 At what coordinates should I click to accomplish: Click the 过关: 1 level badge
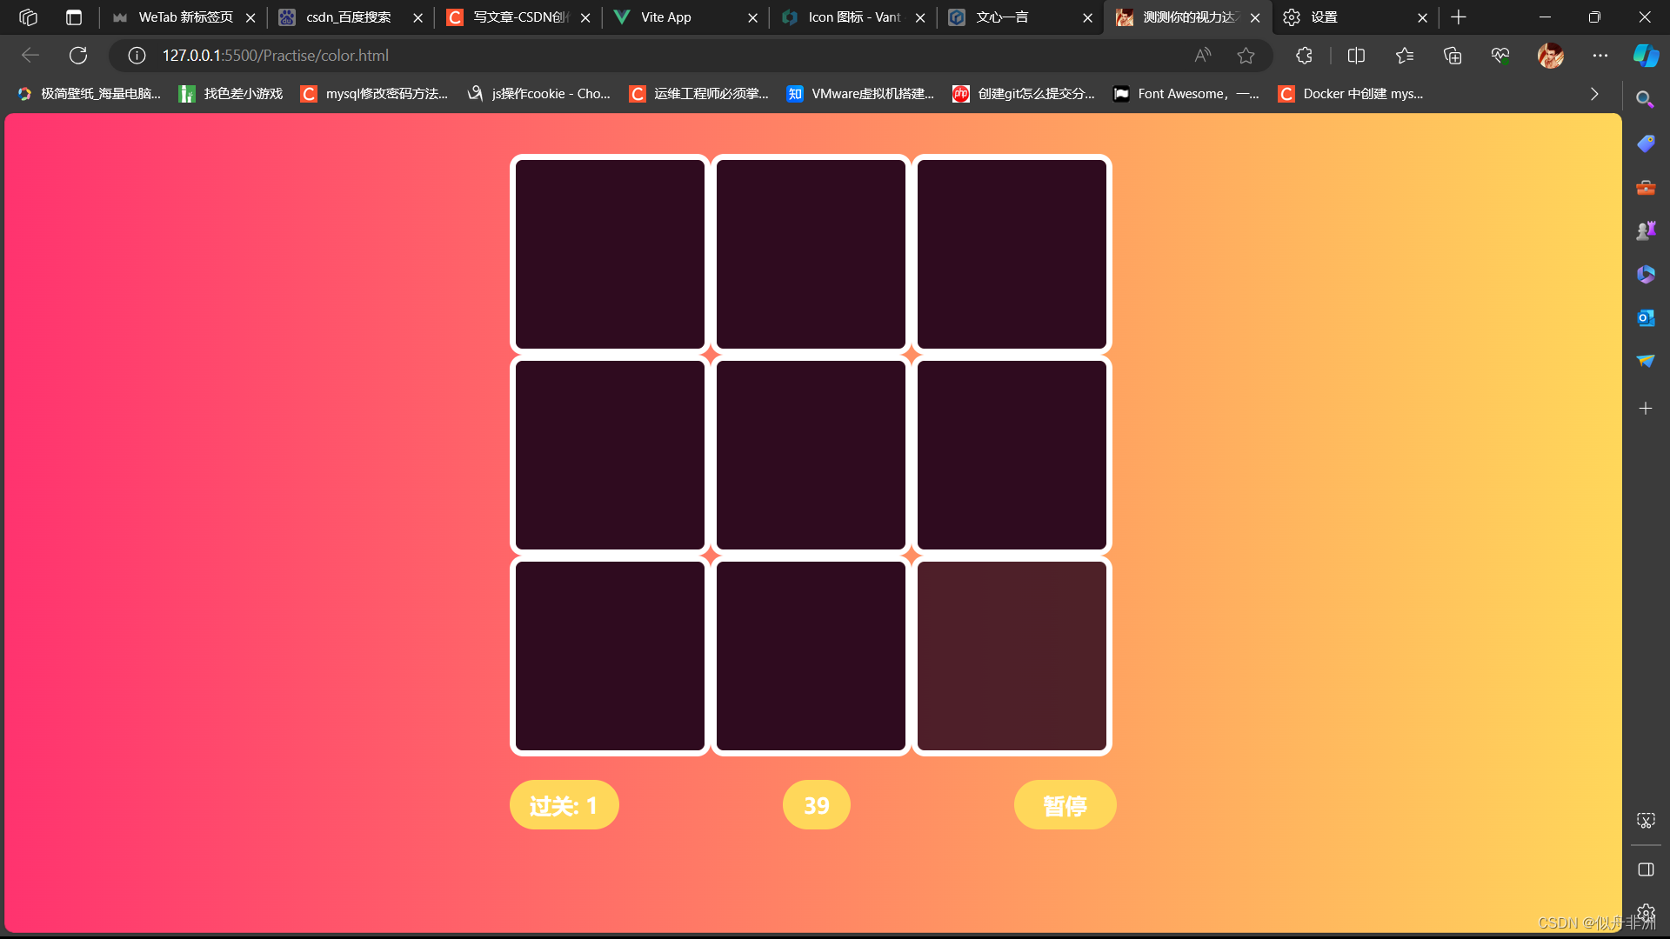564,805
